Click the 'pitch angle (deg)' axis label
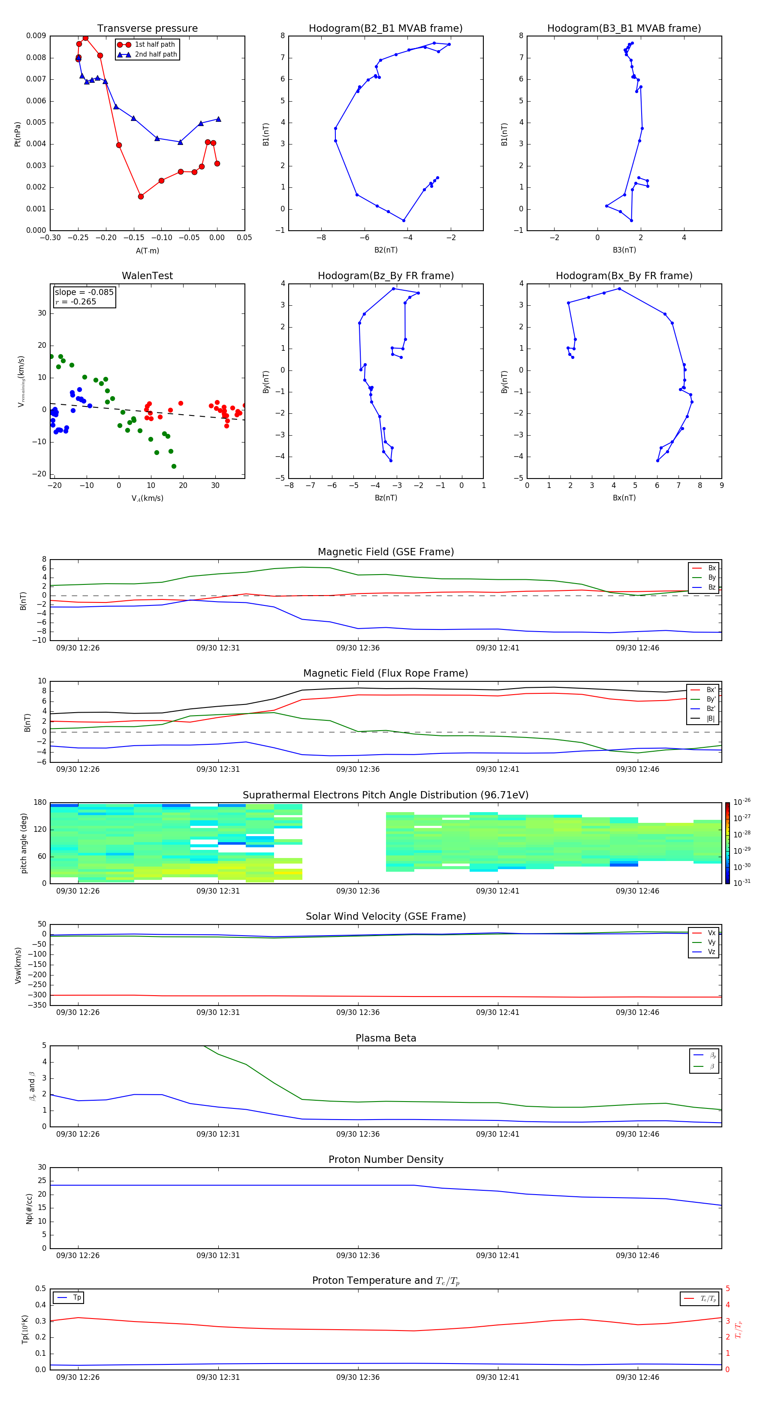This screenshot has width=772, height=1415. 24,843
